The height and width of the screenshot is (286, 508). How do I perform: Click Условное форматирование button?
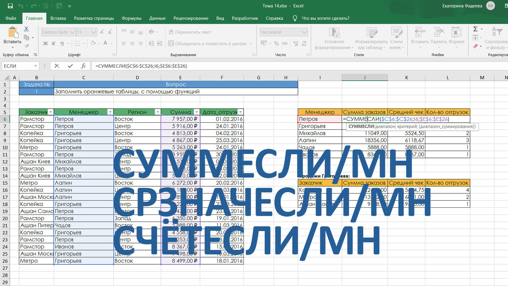tap(333, 38)
